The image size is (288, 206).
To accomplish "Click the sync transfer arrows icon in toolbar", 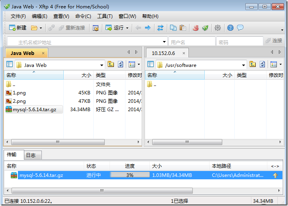I will point(160,28).
